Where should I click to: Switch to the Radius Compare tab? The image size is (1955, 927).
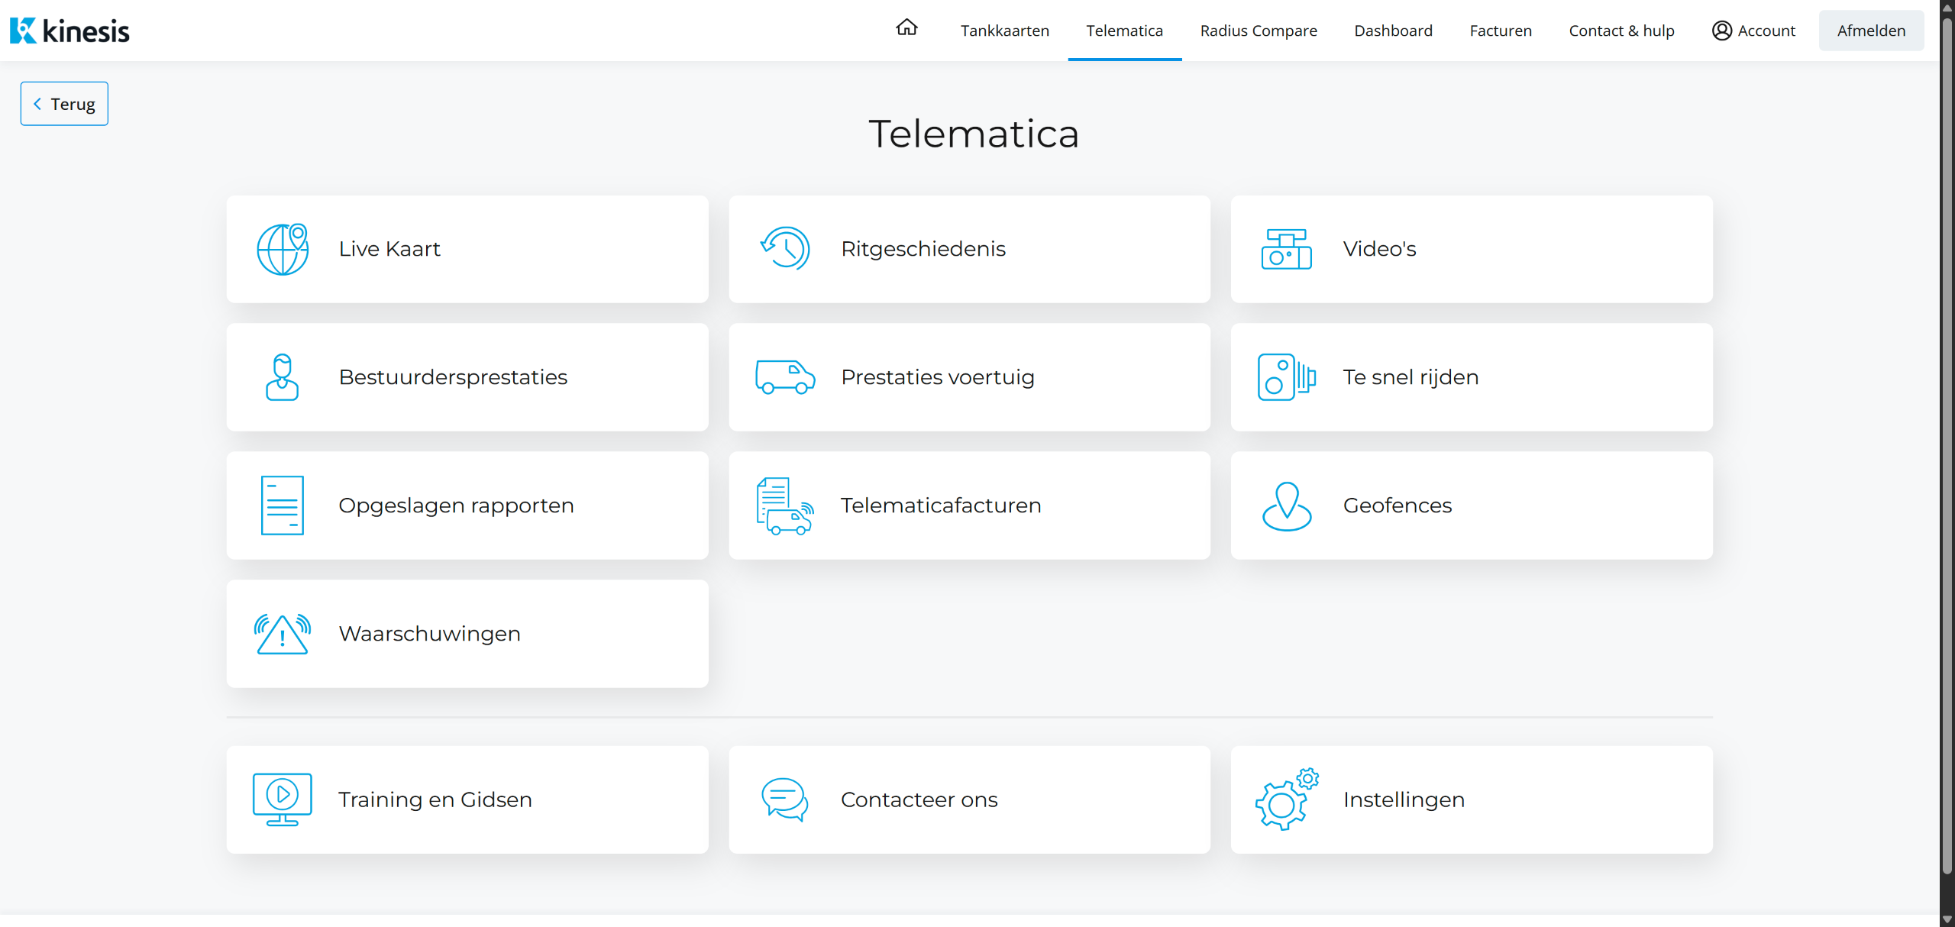[1259, 31]
